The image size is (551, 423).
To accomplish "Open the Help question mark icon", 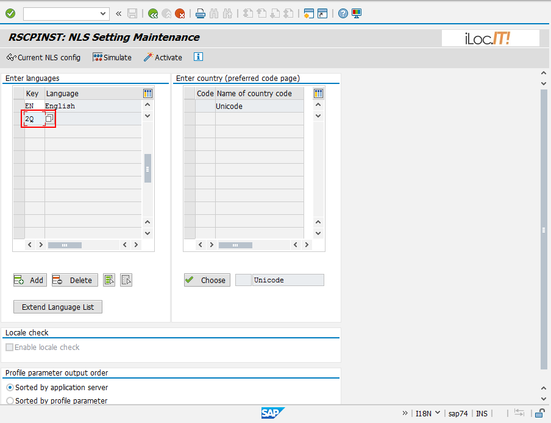I will (343, 13).
